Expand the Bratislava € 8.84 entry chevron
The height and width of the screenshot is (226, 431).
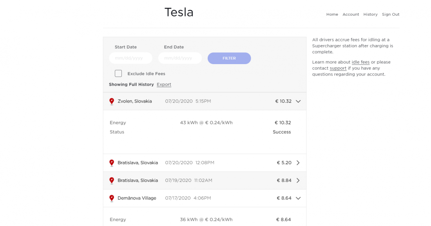coord(298,181)
